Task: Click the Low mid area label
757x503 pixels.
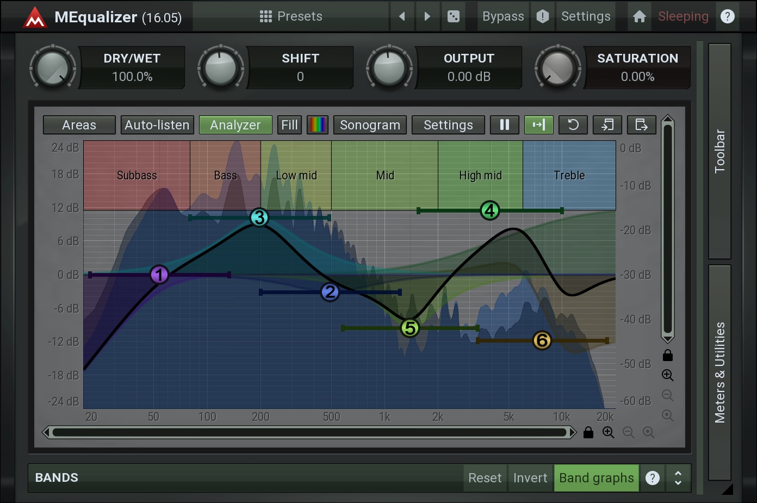Action: point(296,175)
